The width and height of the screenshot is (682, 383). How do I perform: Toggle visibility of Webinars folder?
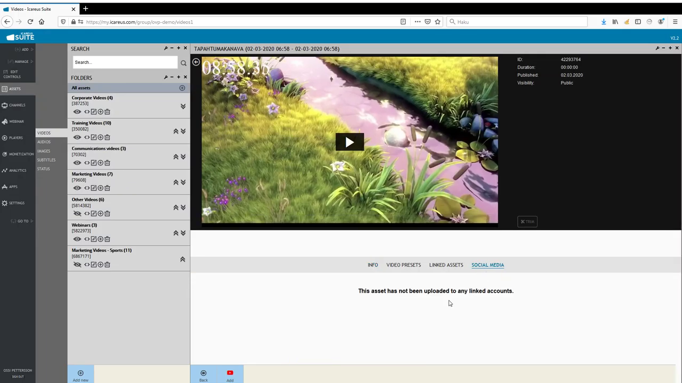click(x=77, y=239)
